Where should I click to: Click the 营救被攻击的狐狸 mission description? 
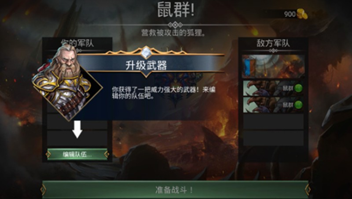(173, 33)
